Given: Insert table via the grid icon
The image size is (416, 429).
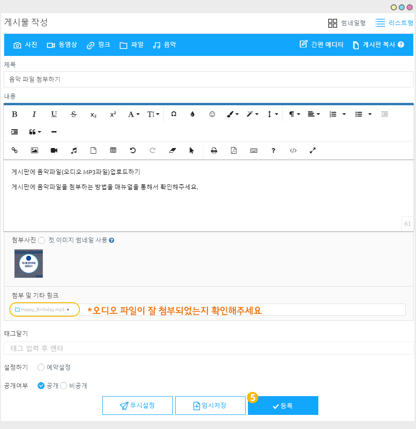Looking at the screenshot, I should (113, 150).
